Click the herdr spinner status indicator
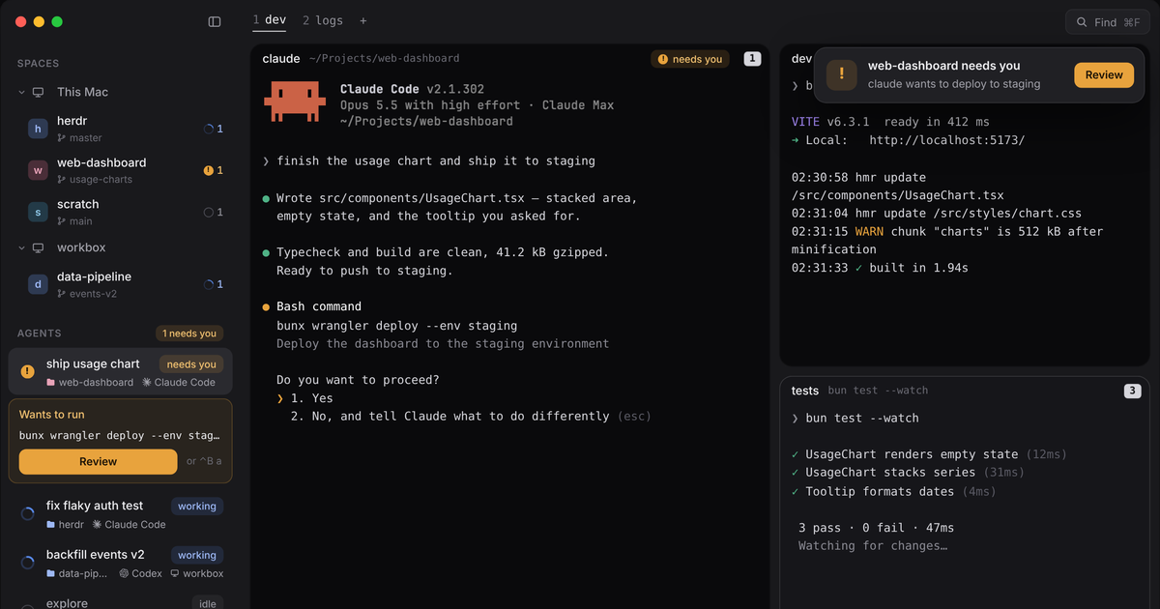This screenshot has width=1160, height=609. pyautogui.click(x=208, y=129)
